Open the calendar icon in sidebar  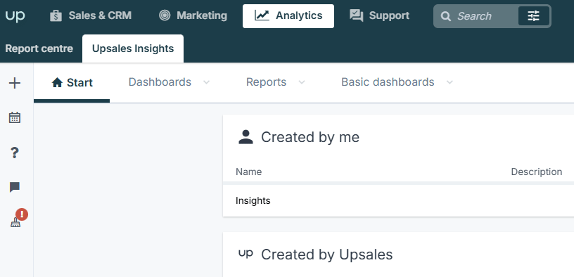(x=15, y=117)
